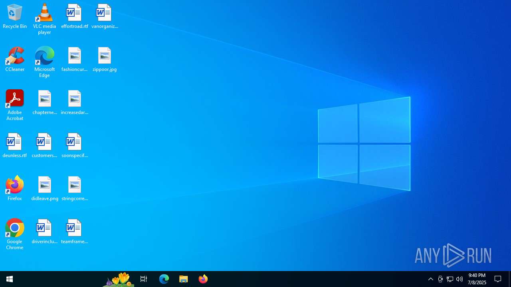Select the effortroad.rtf document icon
The image size is (511, 287).
[x=75, y=17]
